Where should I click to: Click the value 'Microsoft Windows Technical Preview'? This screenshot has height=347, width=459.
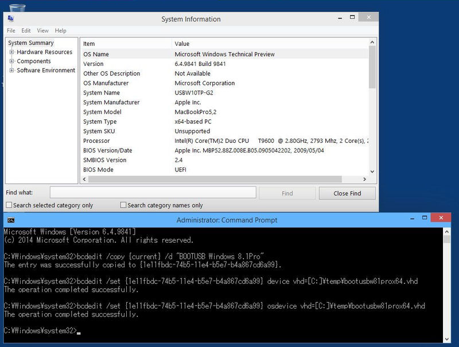pyautogui.click(x=224, y=54)
